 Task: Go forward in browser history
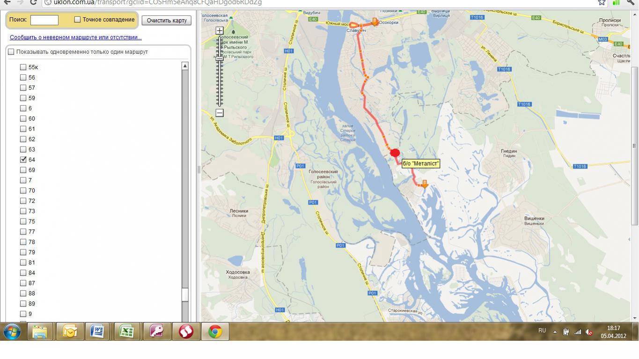(20, 2)
